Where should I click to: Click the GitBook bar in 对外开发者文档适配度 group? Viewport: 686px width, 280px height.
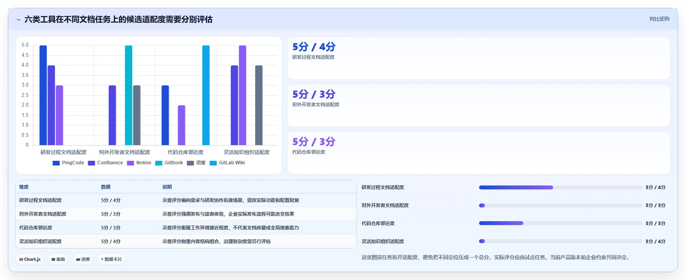pyautogui.click(x=129, y=95)
